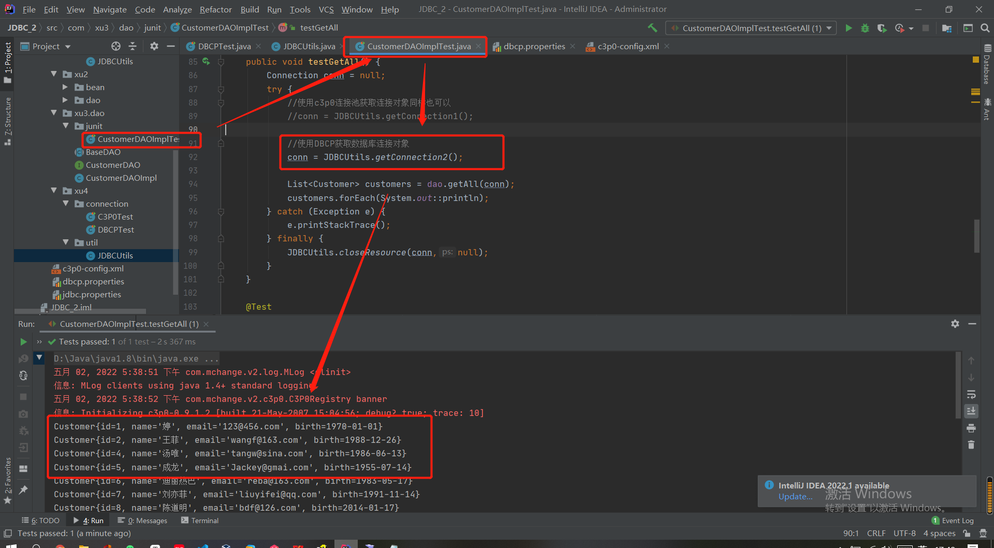The height and width of the screenshot is (548, 994).
Task: Select CustomerDAOImpl in project tree
Action: (121, 178)
